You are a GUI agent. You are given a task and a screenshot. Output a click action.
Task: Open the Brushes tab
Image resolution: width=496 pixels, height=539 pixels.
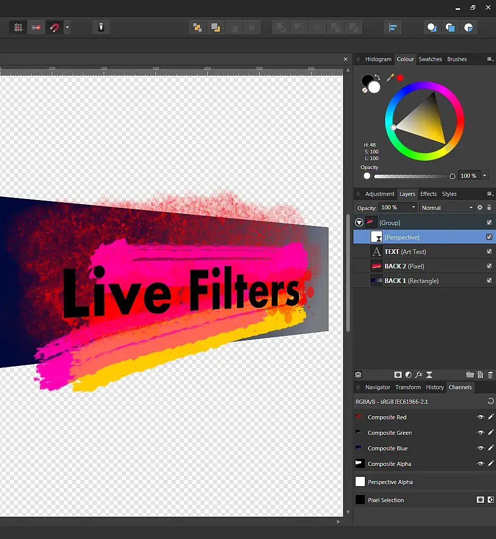click(x=457, y=59)
